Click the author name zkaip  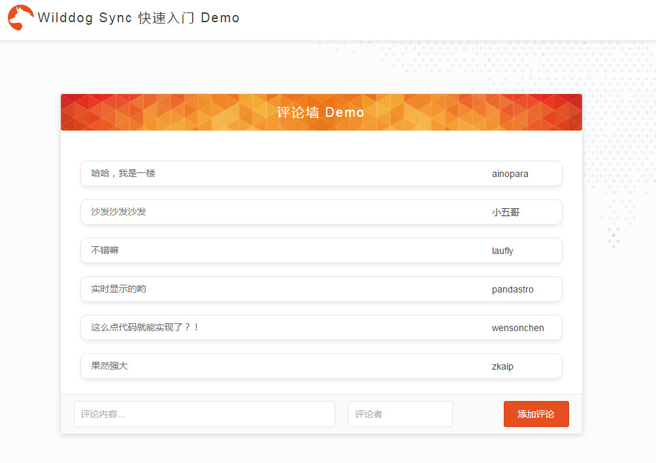click(x=502, y=366)
